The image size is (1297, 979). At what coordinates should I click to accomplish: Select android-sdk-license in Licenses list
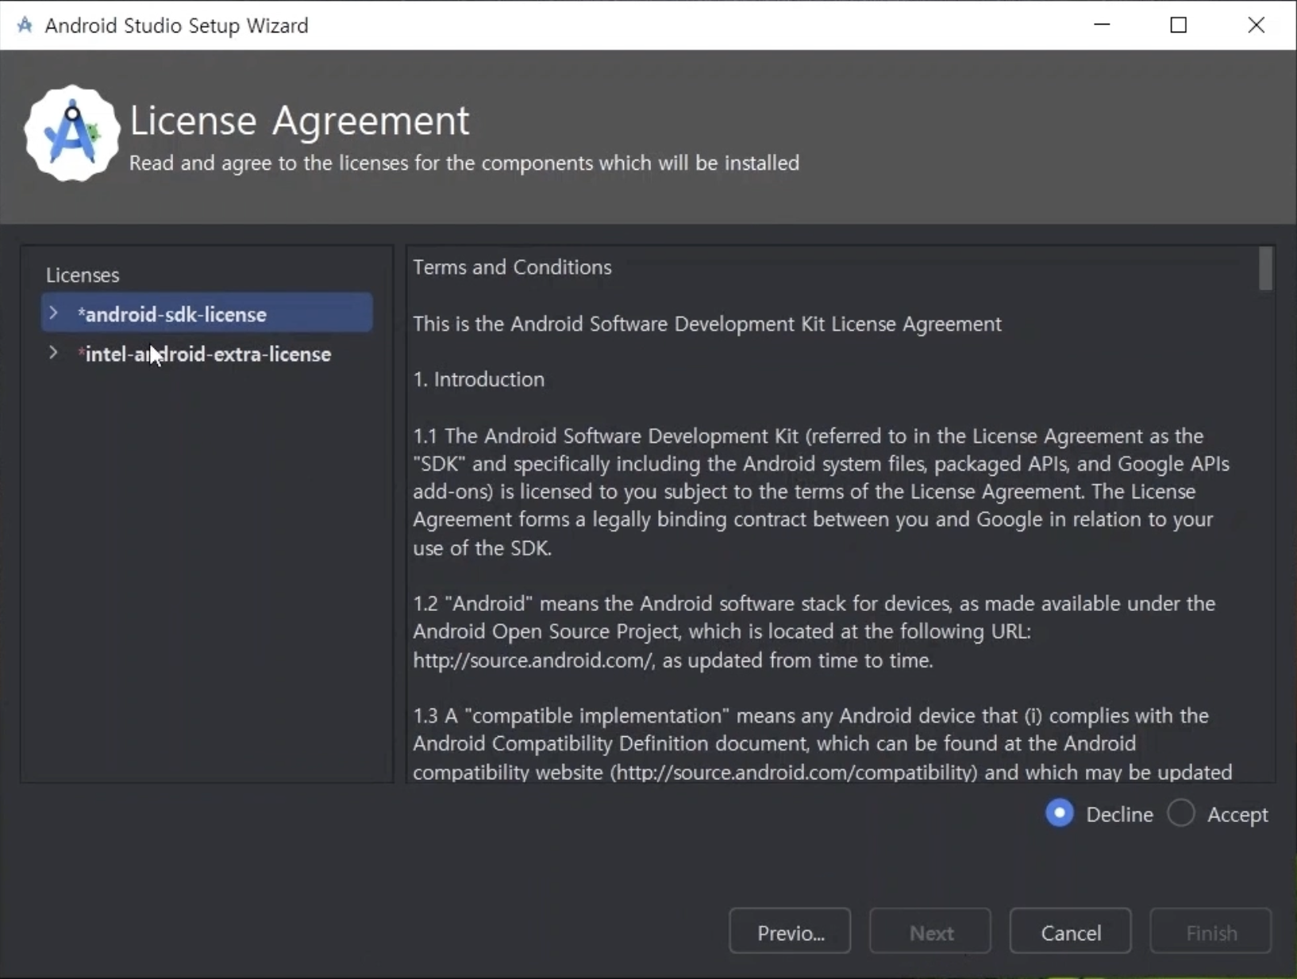(x=207, y=313)
